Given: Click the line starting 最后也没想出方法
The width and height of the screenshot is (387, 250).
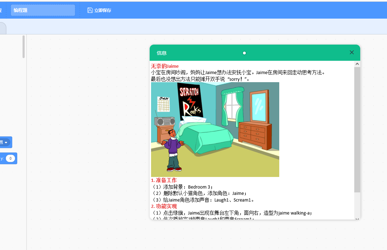Looking at the screenshot, I should pos(200,79).
